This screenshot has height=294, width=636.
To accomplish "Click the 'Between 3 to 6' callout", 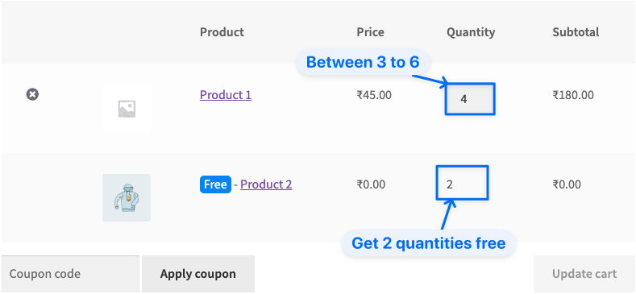I will pyautogui.click(x=363, y=63).
